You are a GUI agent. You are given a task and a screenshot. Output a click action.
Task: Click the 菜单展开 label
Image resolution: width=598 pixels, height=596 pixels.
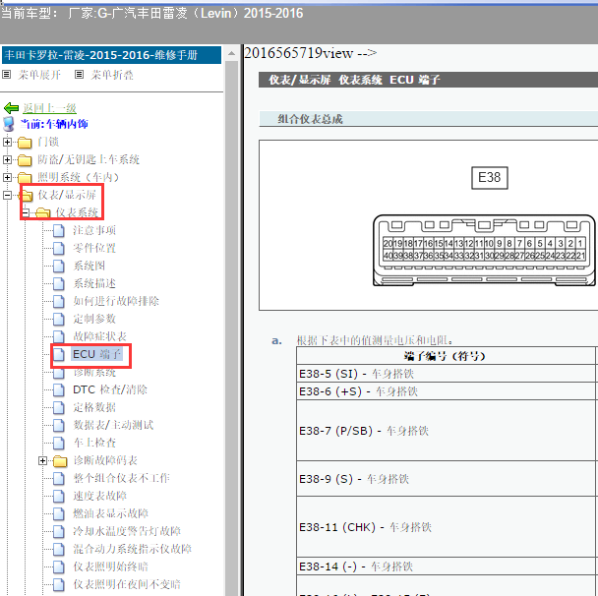[x=39, y=75]
